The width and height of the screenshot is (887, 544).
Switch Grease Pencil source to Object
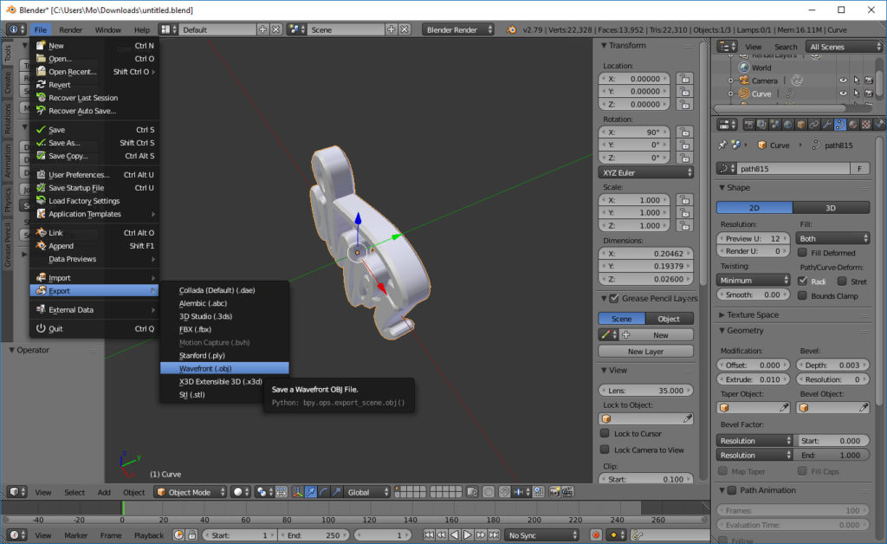(x=670, y=319)
